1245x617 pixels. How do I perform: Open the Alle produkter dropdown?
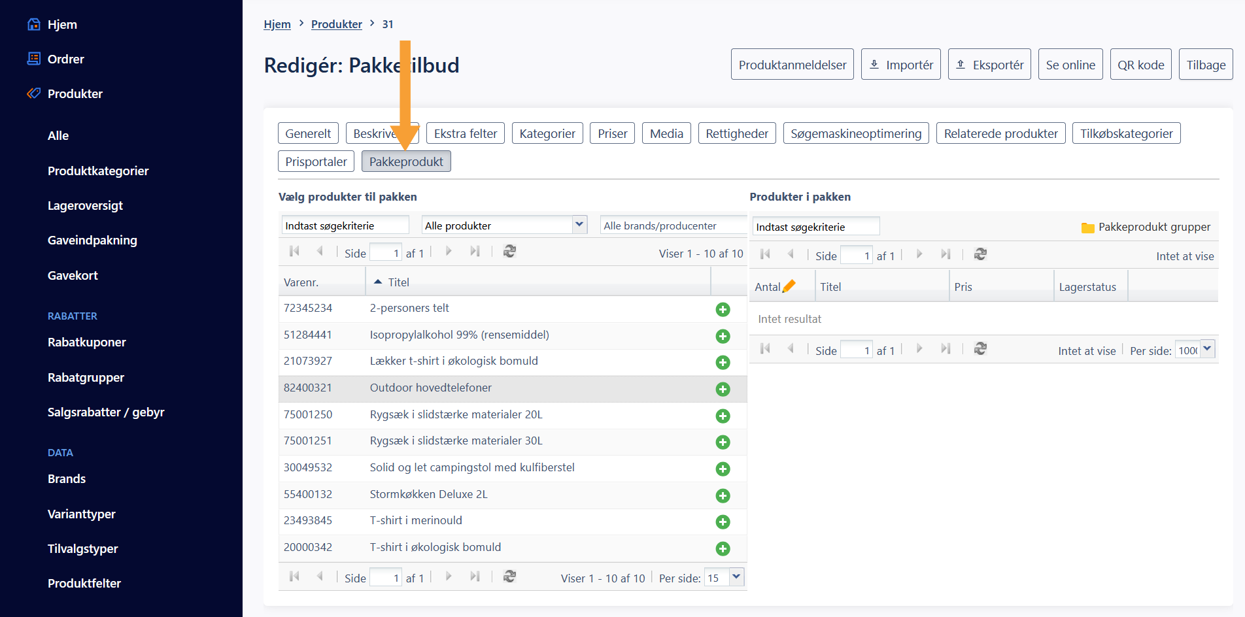pos(579,225)
